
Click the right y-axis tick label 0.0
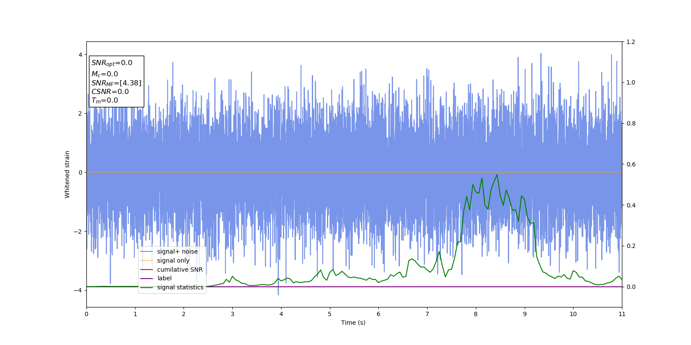(x=631, y=287)
